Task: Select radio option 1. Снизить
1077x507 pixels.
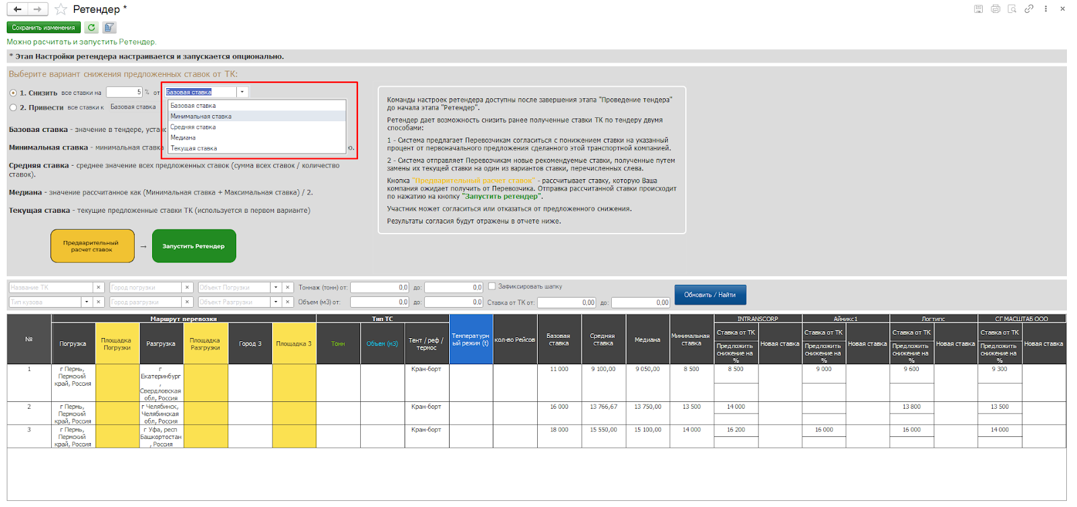Action: pos(13,93)
